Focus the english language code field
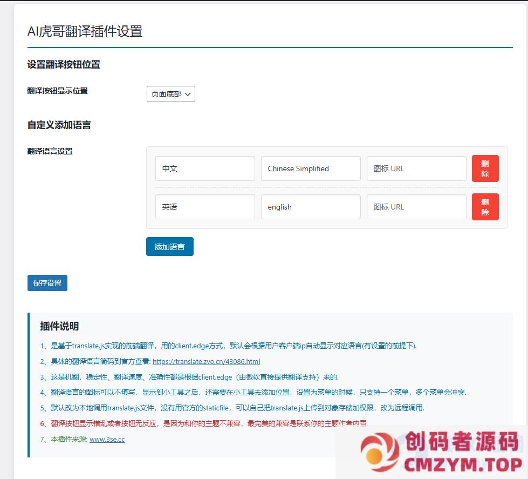The image size is (528, 479). pos(311,207)
